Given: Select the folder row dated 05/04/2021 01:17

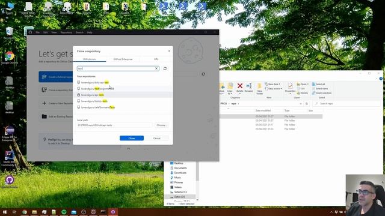Looking at the screenshot, I should click(271, 125).
